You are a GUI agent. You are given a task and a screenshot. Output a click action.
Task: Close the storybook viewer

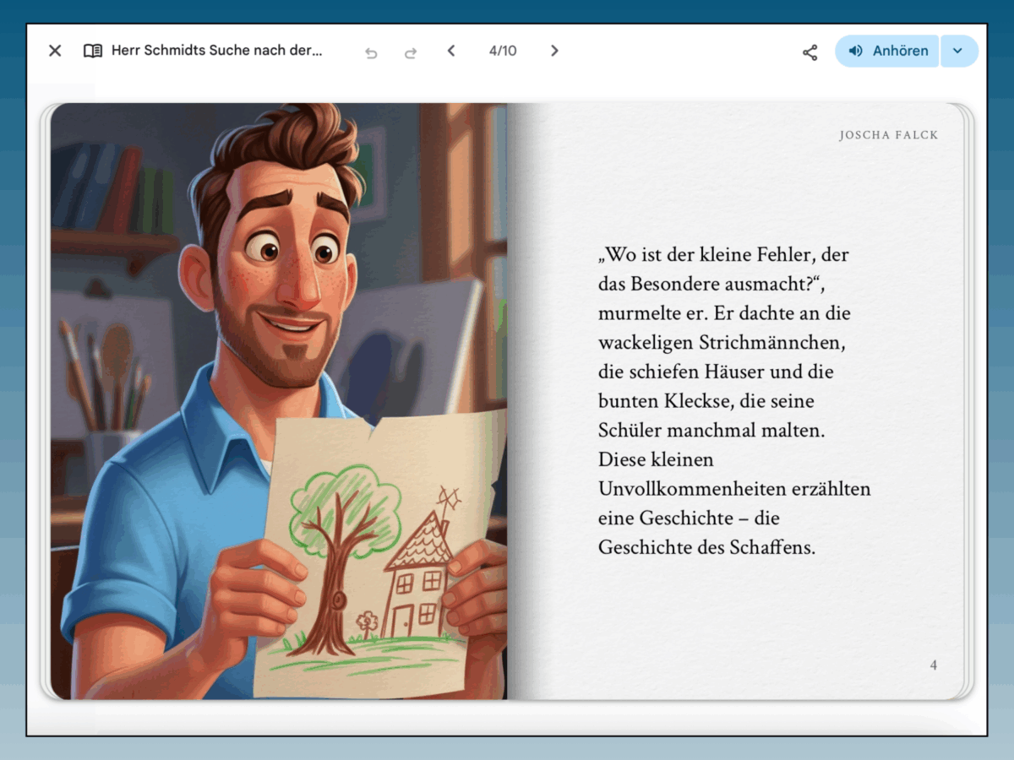pyautogui.click(x=55, y=51)
